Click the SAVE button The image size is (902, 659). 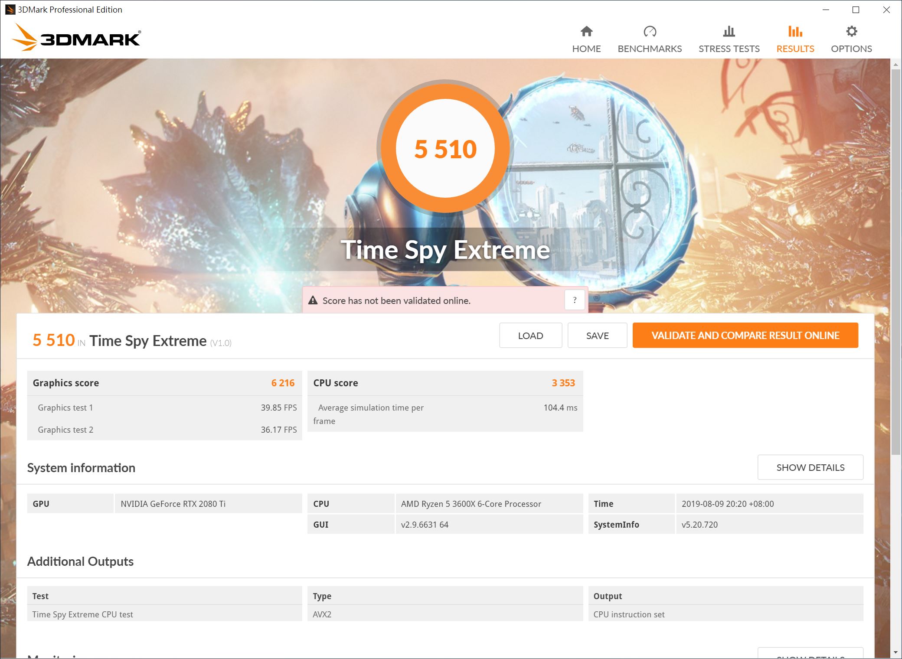[x=597, y=335]
